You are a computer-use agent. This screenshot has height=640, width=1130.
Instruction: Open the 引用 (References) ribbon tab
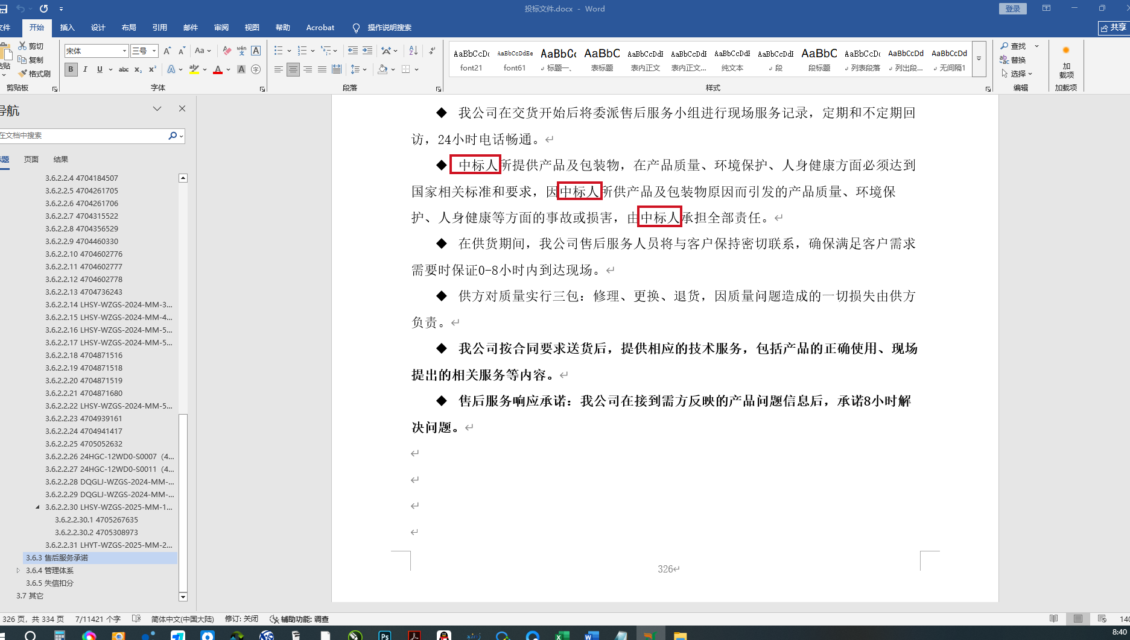pos(160,28)
